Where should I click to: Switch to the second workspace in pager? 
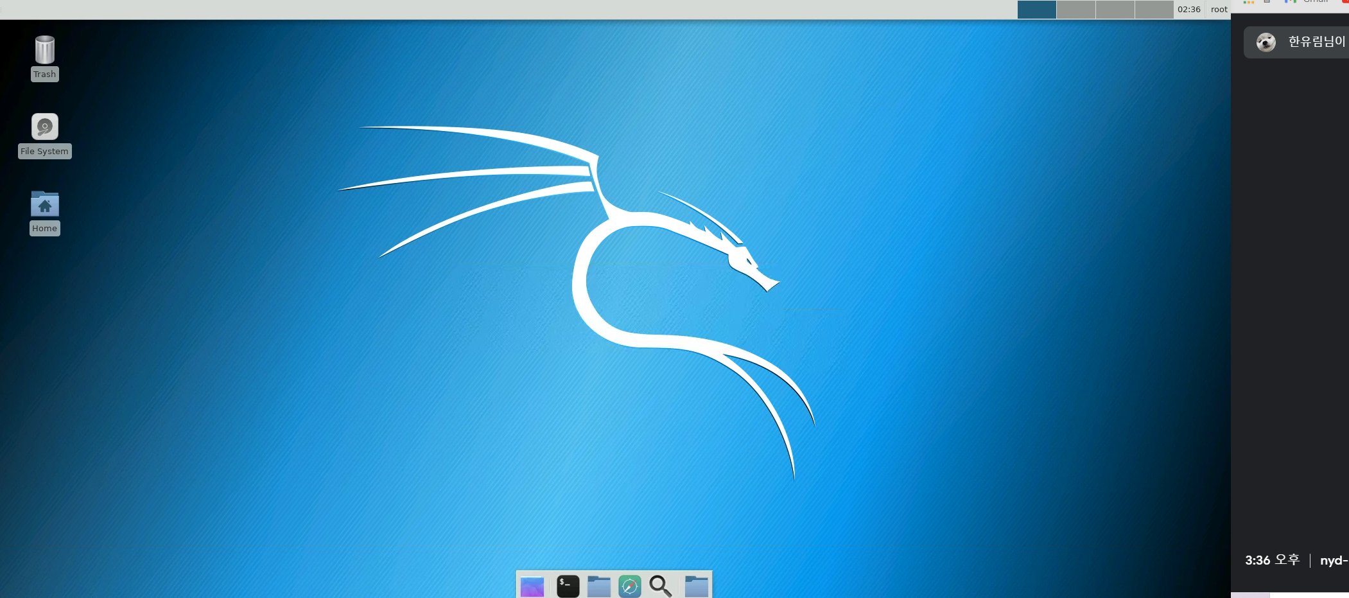(x=1076, y=10)
